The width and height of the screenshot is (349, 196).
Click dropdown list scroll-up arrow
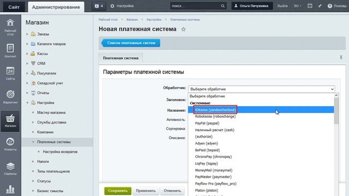336,95
